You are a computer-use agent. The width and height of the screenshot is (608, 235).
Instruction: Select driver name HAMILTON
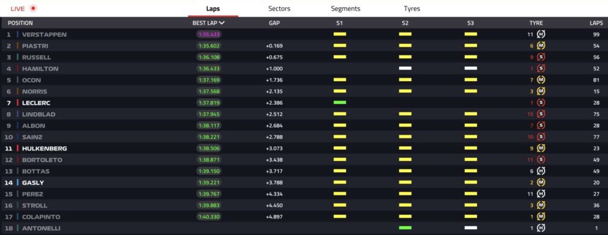(x=40, y=69)
